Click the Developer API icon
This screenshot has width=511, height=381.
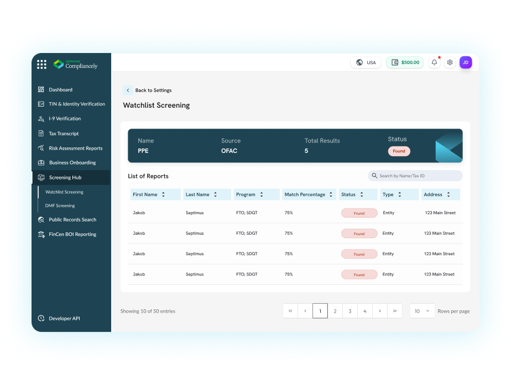coord(41,319)
